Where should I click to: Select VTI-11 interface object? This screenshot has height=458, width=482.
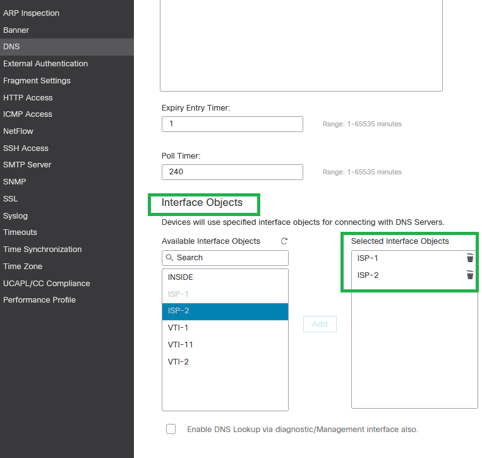click(x=225, y=344)
